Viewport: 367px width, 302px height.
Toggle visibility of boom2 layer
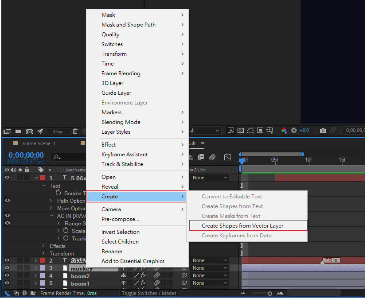(x=7, y=275)
